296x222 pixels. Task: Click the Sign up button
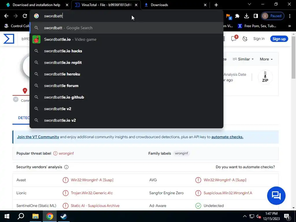click(x=279, y=39)
